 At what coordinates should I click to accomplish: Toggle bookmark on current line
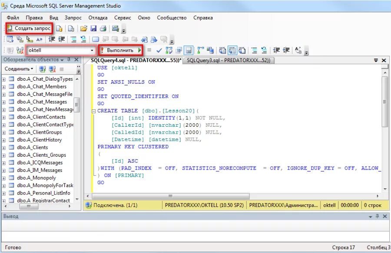96,39
